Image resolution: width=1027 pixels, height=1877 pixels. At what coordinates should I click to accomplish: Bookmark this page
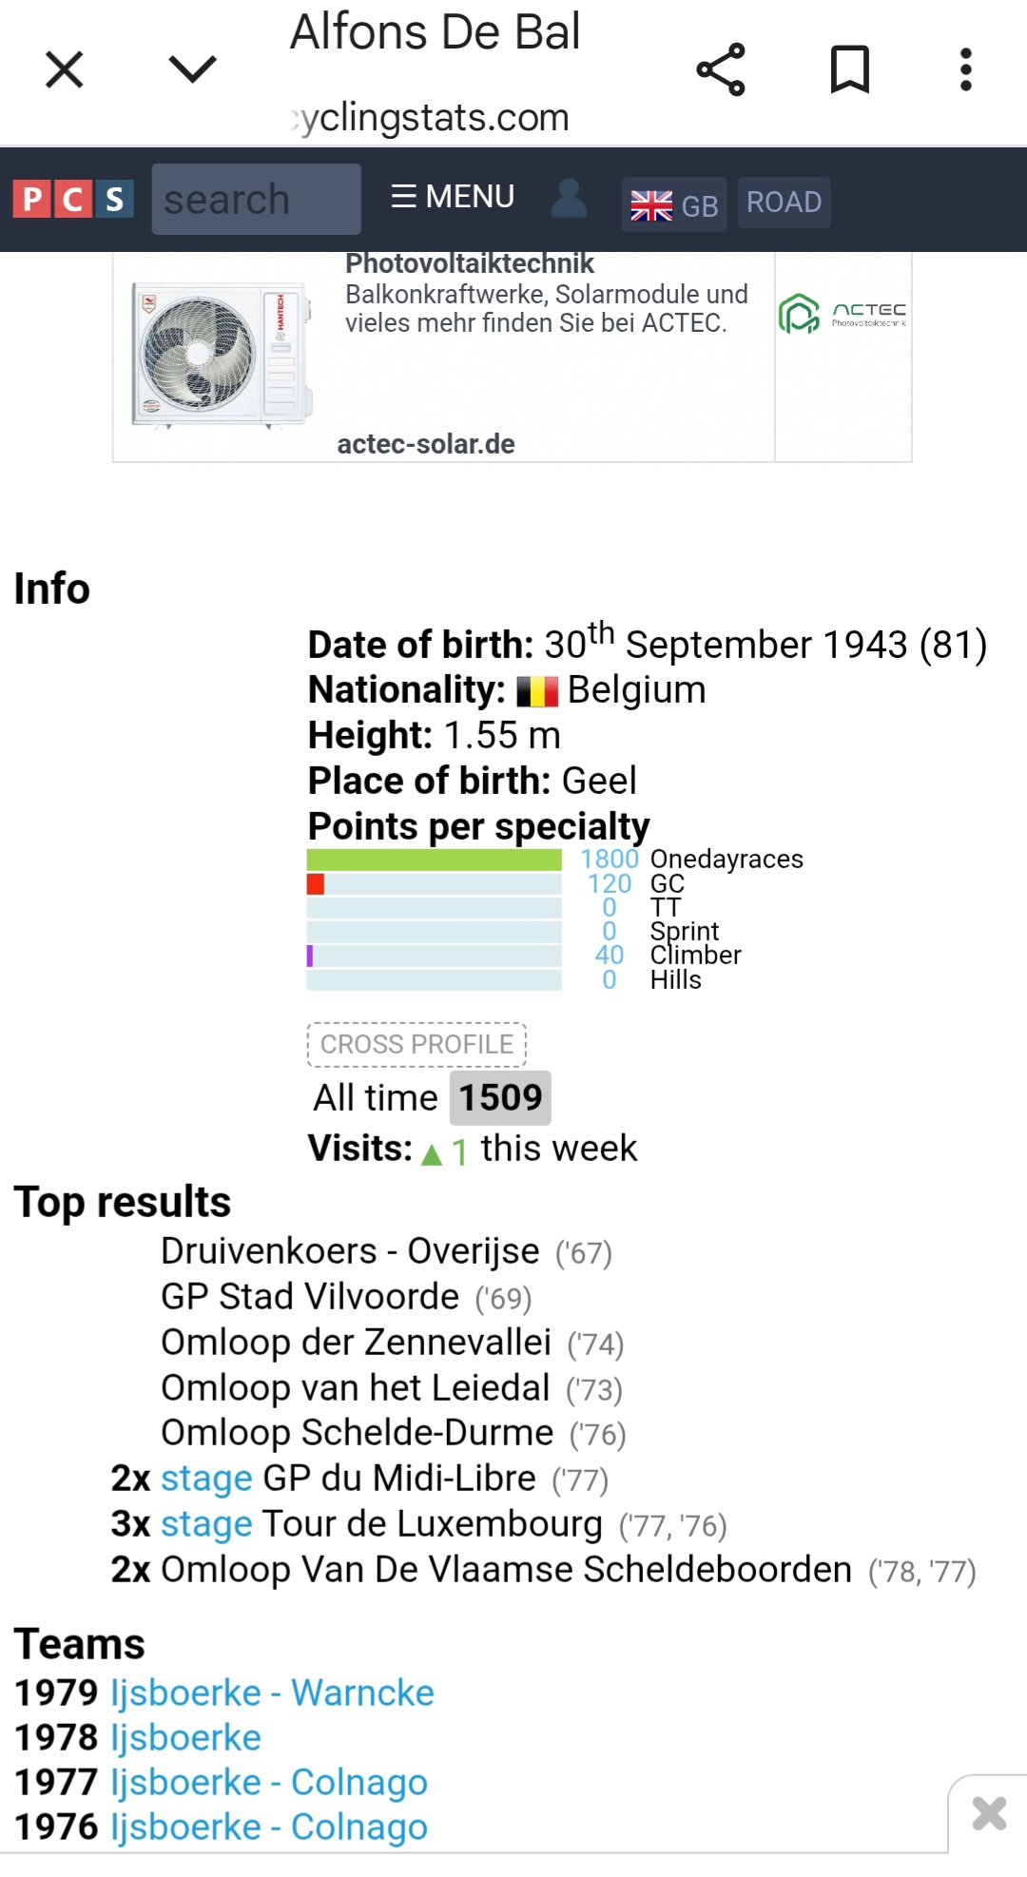click(x=849, y=69)
